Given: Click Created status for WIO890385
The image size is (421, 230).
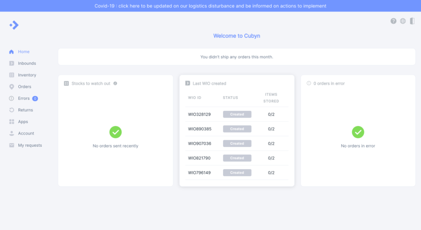Looking at the screenshot, I should click(x=237, y=129).
